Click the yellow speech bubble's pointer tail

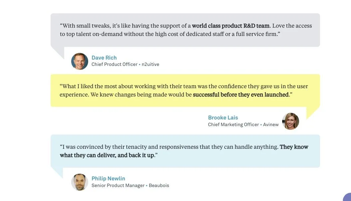click(x=311, y=112)
